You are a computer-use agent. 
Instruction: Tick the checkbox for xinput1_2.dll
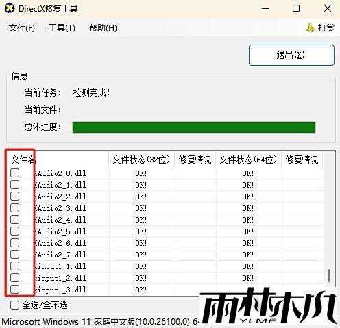(14, 278)
